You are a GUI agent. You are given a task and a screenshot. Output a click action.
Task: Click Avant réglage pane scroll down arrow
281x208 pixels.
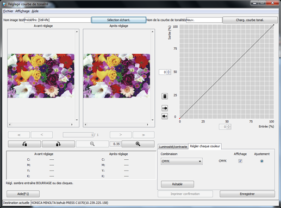(77, 120)
